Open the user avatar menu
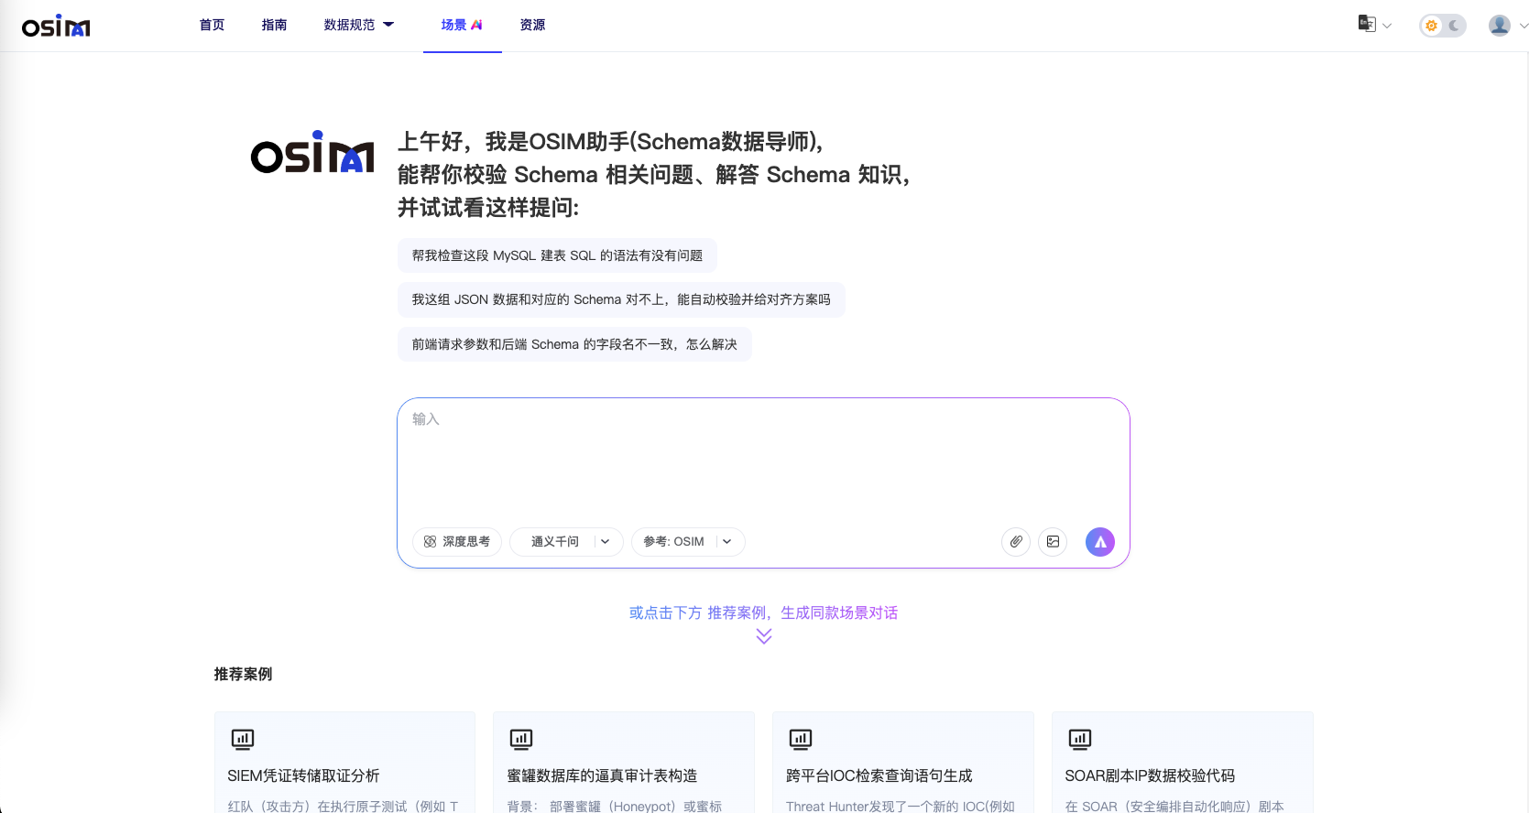The width and height of the screenshot is (1529, 813). (x=1500, y=26)
